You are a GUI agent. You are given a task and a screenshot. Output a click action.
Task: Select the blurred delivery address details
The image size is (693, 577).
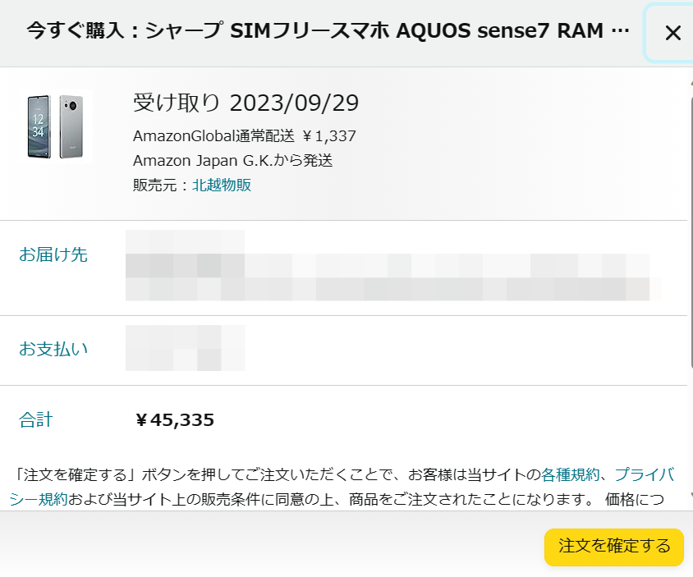click(x=393, y=265)
